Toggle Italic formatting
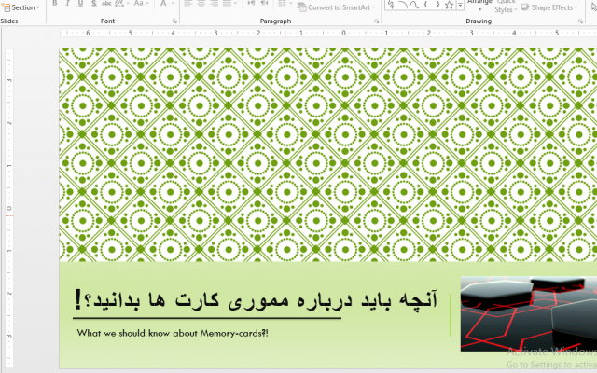This screenshot has height=373, width=597. (67, 4)
